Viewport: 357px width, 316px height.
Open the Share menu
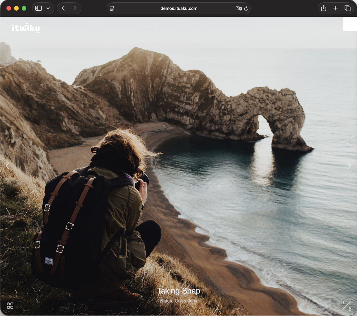[x=324, y=8]
